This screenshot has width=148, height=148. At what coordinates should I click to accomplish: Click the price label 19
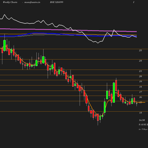pyautogui.click(x=141, y=81)
